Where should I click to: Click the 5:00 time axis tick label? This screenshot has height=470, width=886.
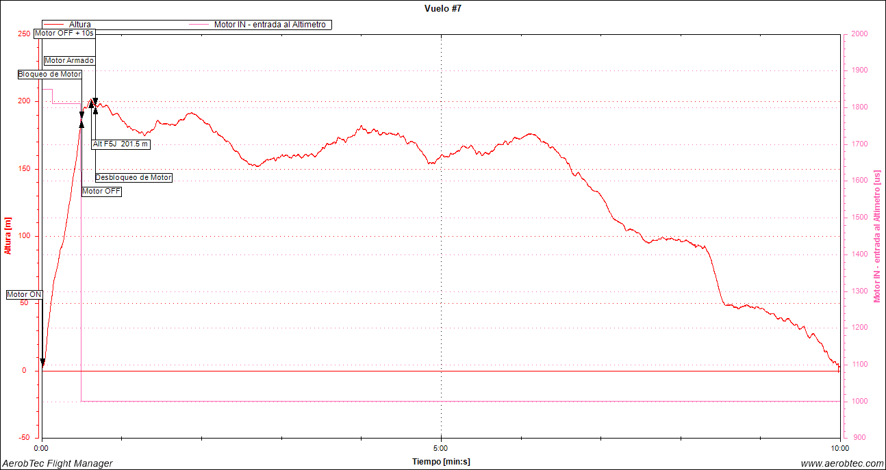[x=441, y=448]
